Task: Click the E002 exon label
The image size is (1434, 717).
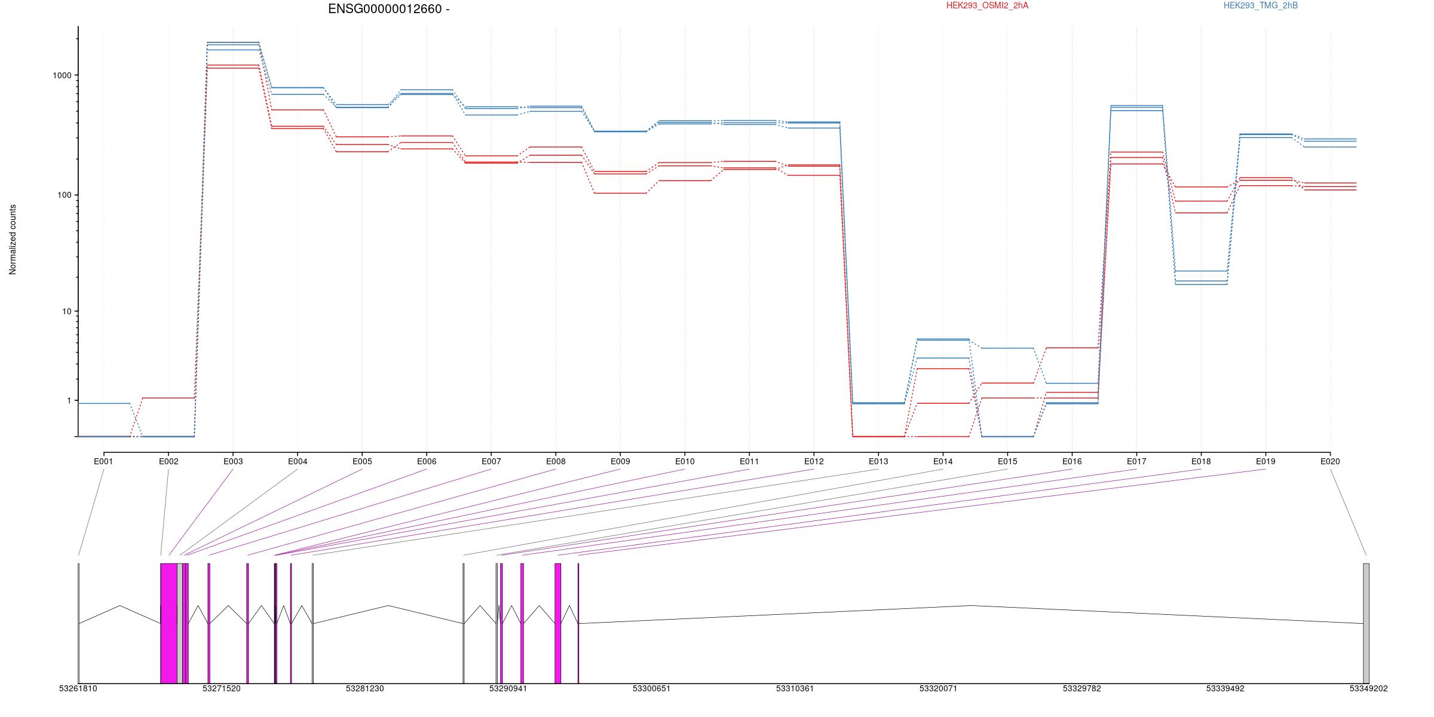Action: click(x=168, y=461)
